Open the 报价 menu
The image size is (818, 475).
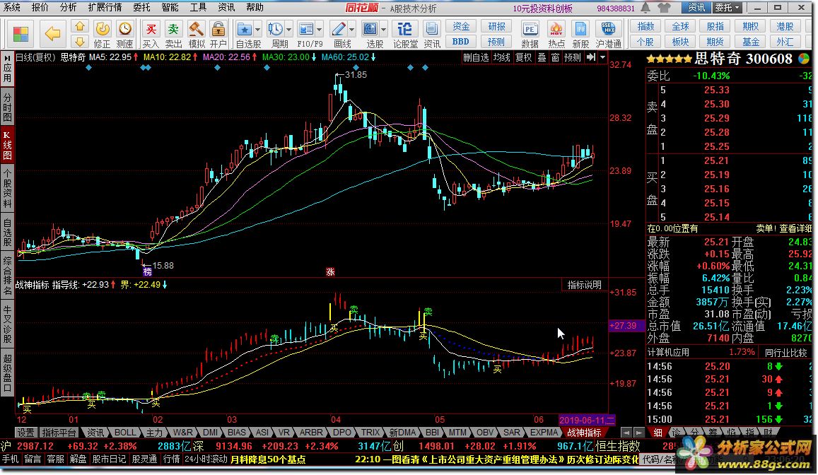[x=40, y=7]
